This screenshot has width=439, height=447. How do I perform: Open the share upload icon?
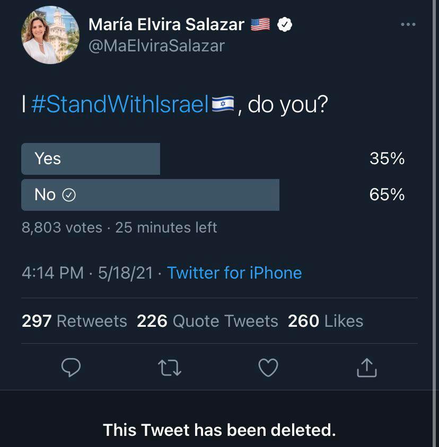[366, 368]
